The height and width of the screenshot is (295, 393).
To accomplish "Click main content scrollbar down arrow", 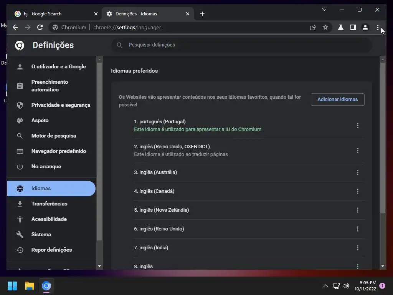I will tap(383, 266).
